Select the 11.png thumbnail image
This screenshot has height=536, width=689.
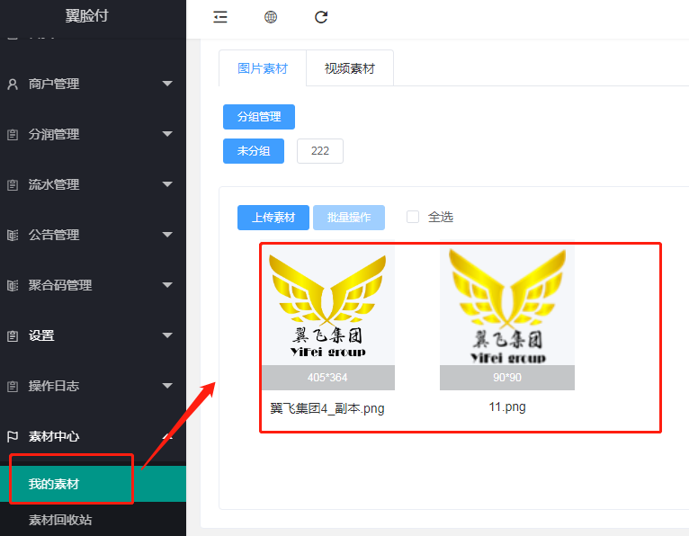pyautogui.click(x=507, y=306)
